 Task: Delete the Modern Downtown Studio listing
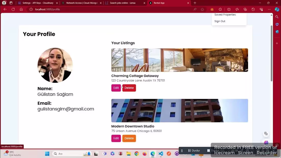click(x=129, y=138)
